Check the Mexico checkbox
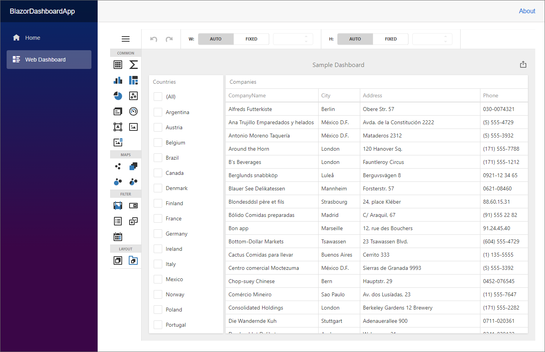This screenshot has width=545, height=352. pyautogui.click(x=158, y=279)
